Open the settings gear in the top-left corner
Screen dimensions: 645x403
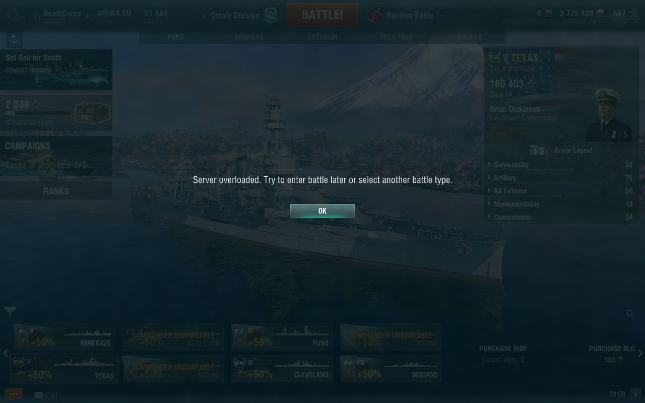[13, 14]
